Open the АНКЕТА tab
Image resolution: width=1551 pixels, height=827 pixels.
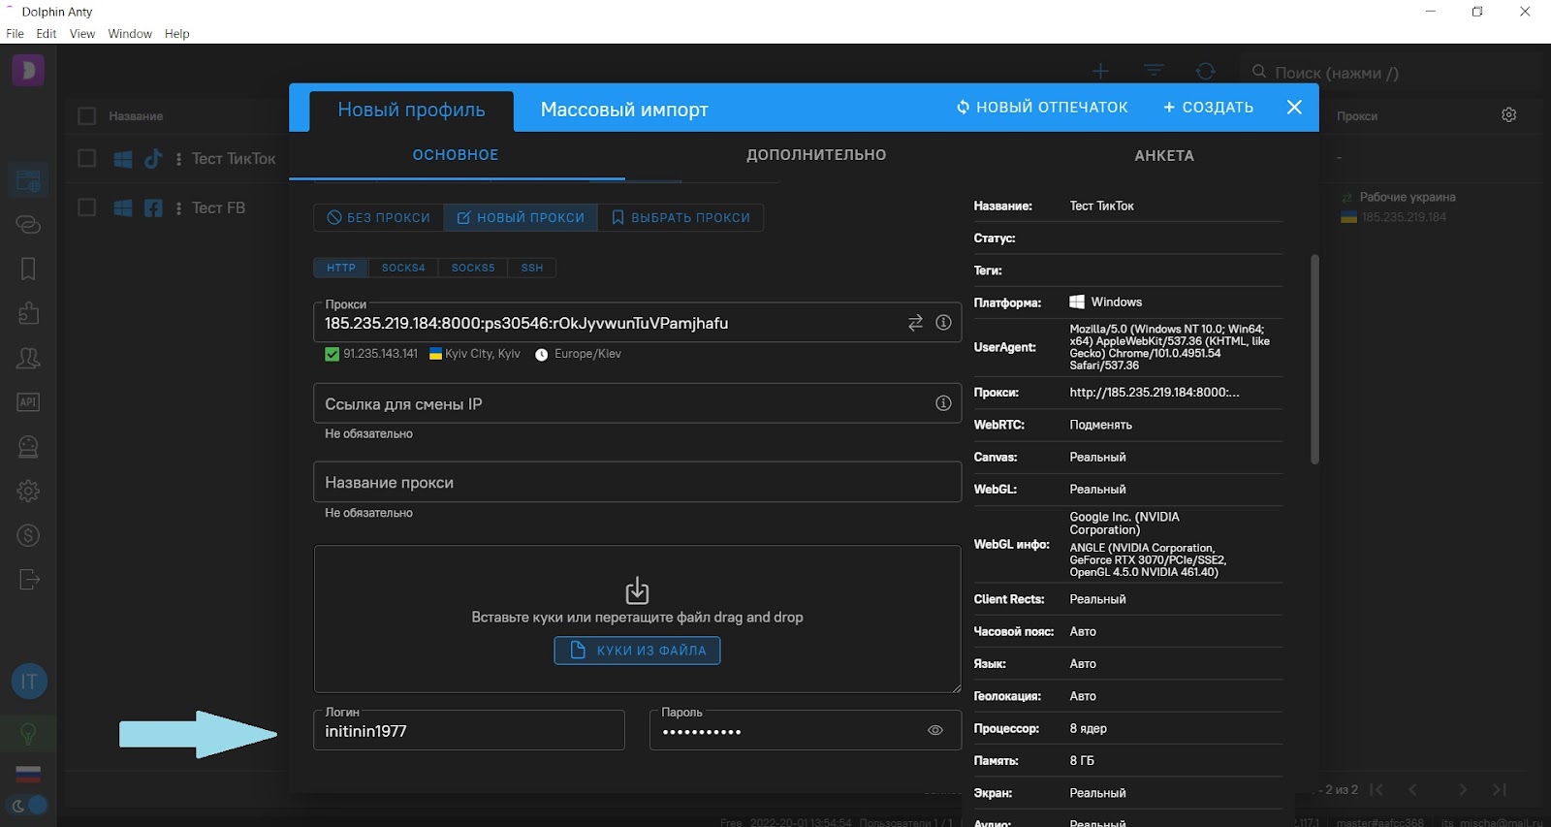(x=1164, y=155)
